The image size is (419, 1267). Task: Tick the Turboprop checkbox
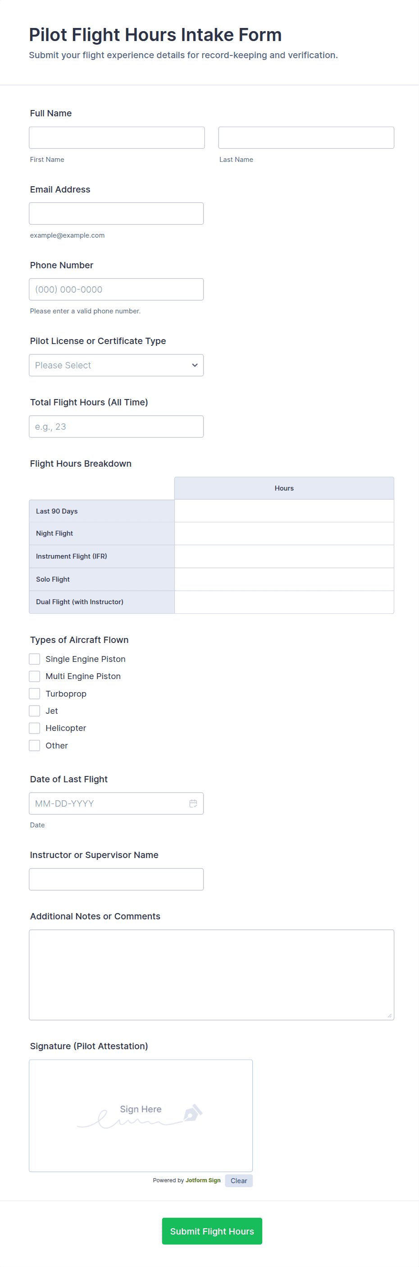(34, 693)
